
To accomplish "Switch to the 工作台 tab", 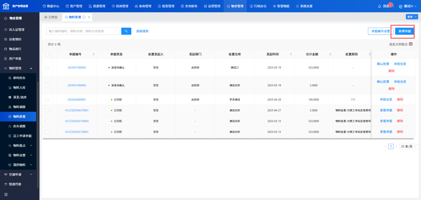I will [51, 17].
